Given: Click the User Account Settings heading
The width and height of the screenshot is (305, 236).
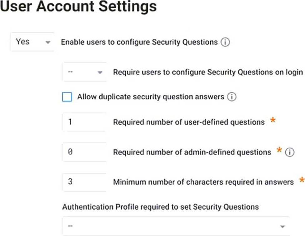Looking at the screenshot, I should (x=78, y=7).
